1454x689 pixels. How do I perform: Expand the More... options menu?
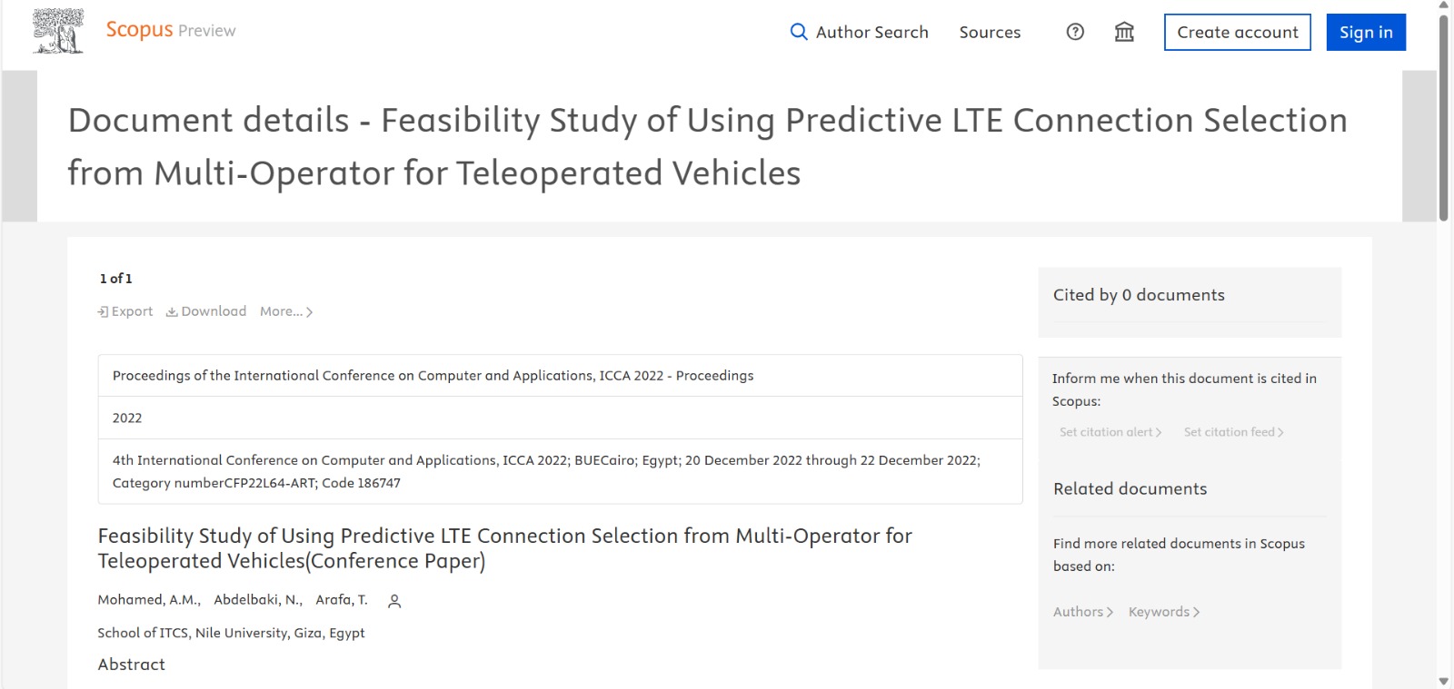point(286,311)
